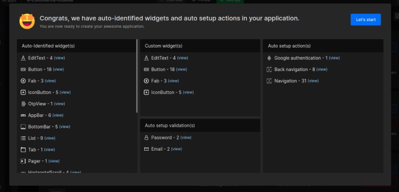View Password validations
Viewport: 399px width, 192px height.
click(x=186, y=138)
